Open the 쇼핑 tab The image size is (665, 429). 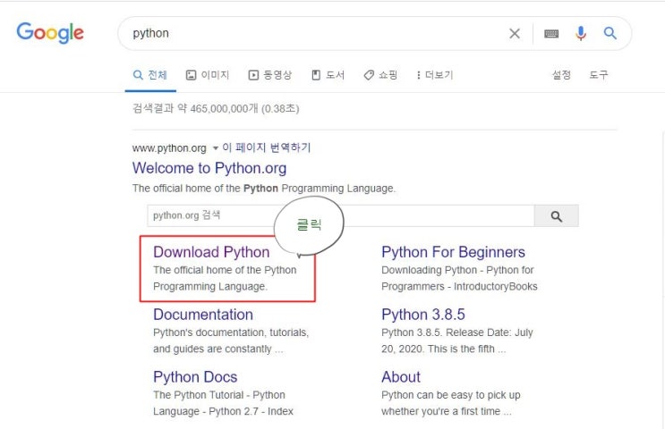(380, 75)
